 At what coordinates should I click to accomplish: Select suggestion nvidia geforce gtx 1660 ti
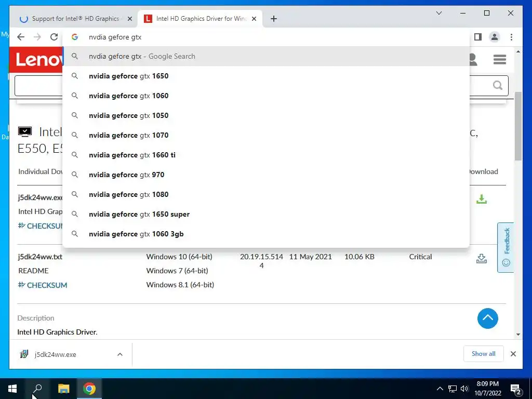[265, 155]
